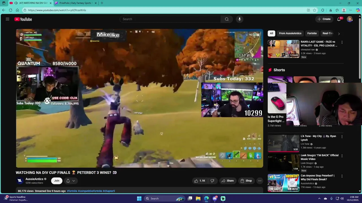Add page to favorites star
The width and height of the screenshot is (362, 203).
pyautogui.click(x=314, y=10)
